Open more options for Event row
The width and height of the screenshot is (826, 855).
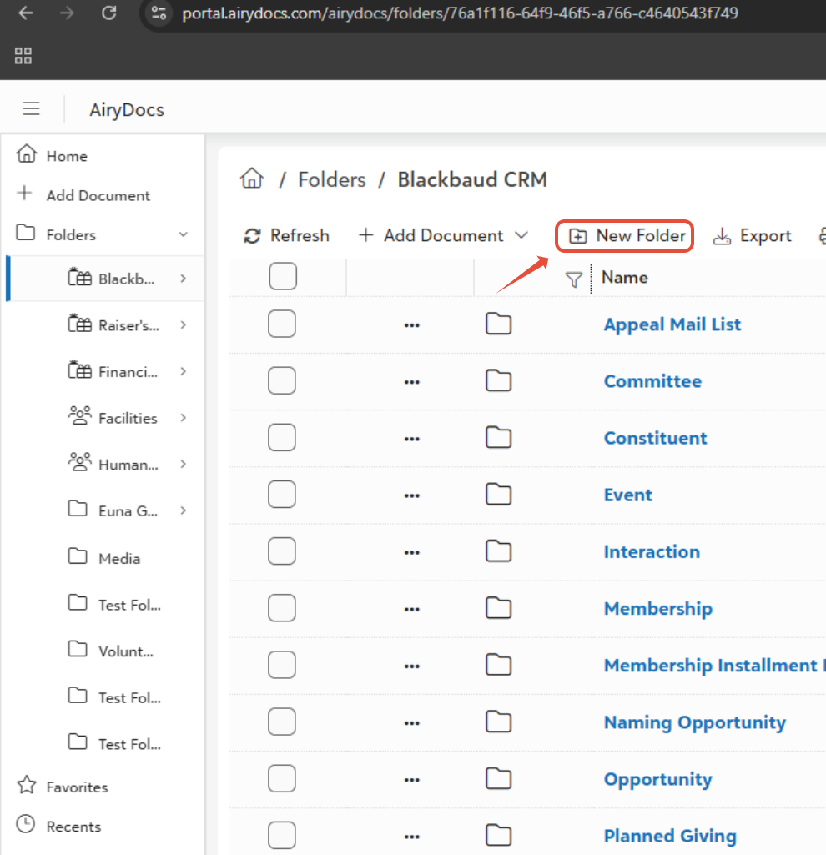tap(412, 496)
